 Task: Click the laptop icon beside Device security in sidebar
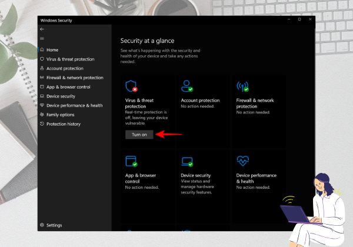[42, 96]
